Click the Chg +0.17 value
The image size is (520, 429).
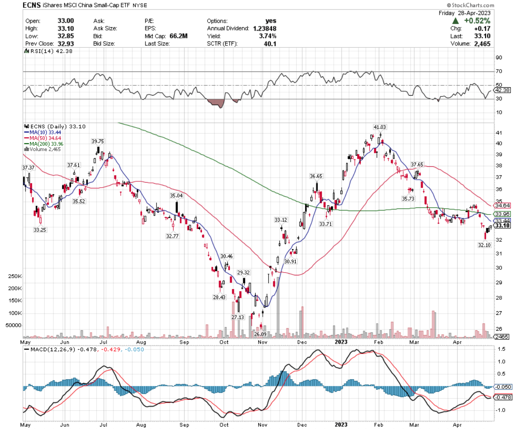pos(483,28)
